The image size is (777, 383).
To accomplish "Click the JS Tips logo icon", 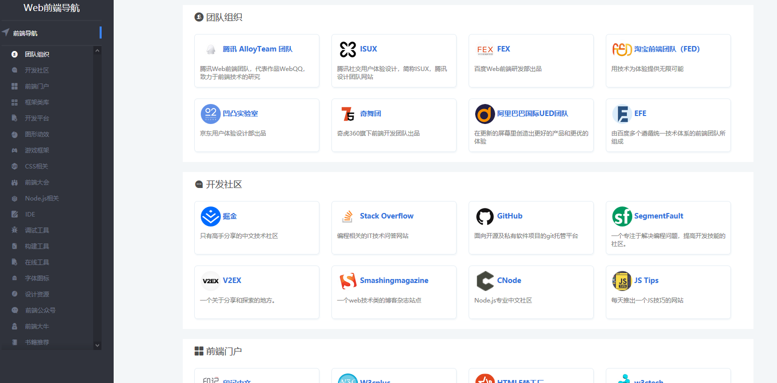I will (622, 281).
